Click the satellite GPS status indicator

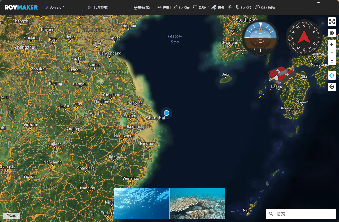218,8
